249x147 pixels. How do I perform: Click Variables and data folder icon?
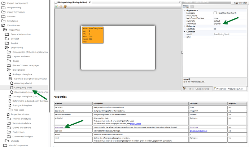click(9, 123)
